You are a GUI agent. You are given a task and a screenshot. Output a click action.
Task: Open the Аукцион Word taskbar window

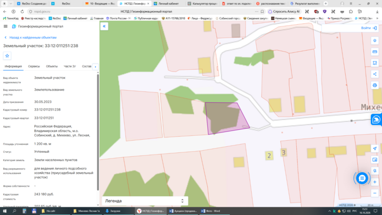click(x=182, y=211)
